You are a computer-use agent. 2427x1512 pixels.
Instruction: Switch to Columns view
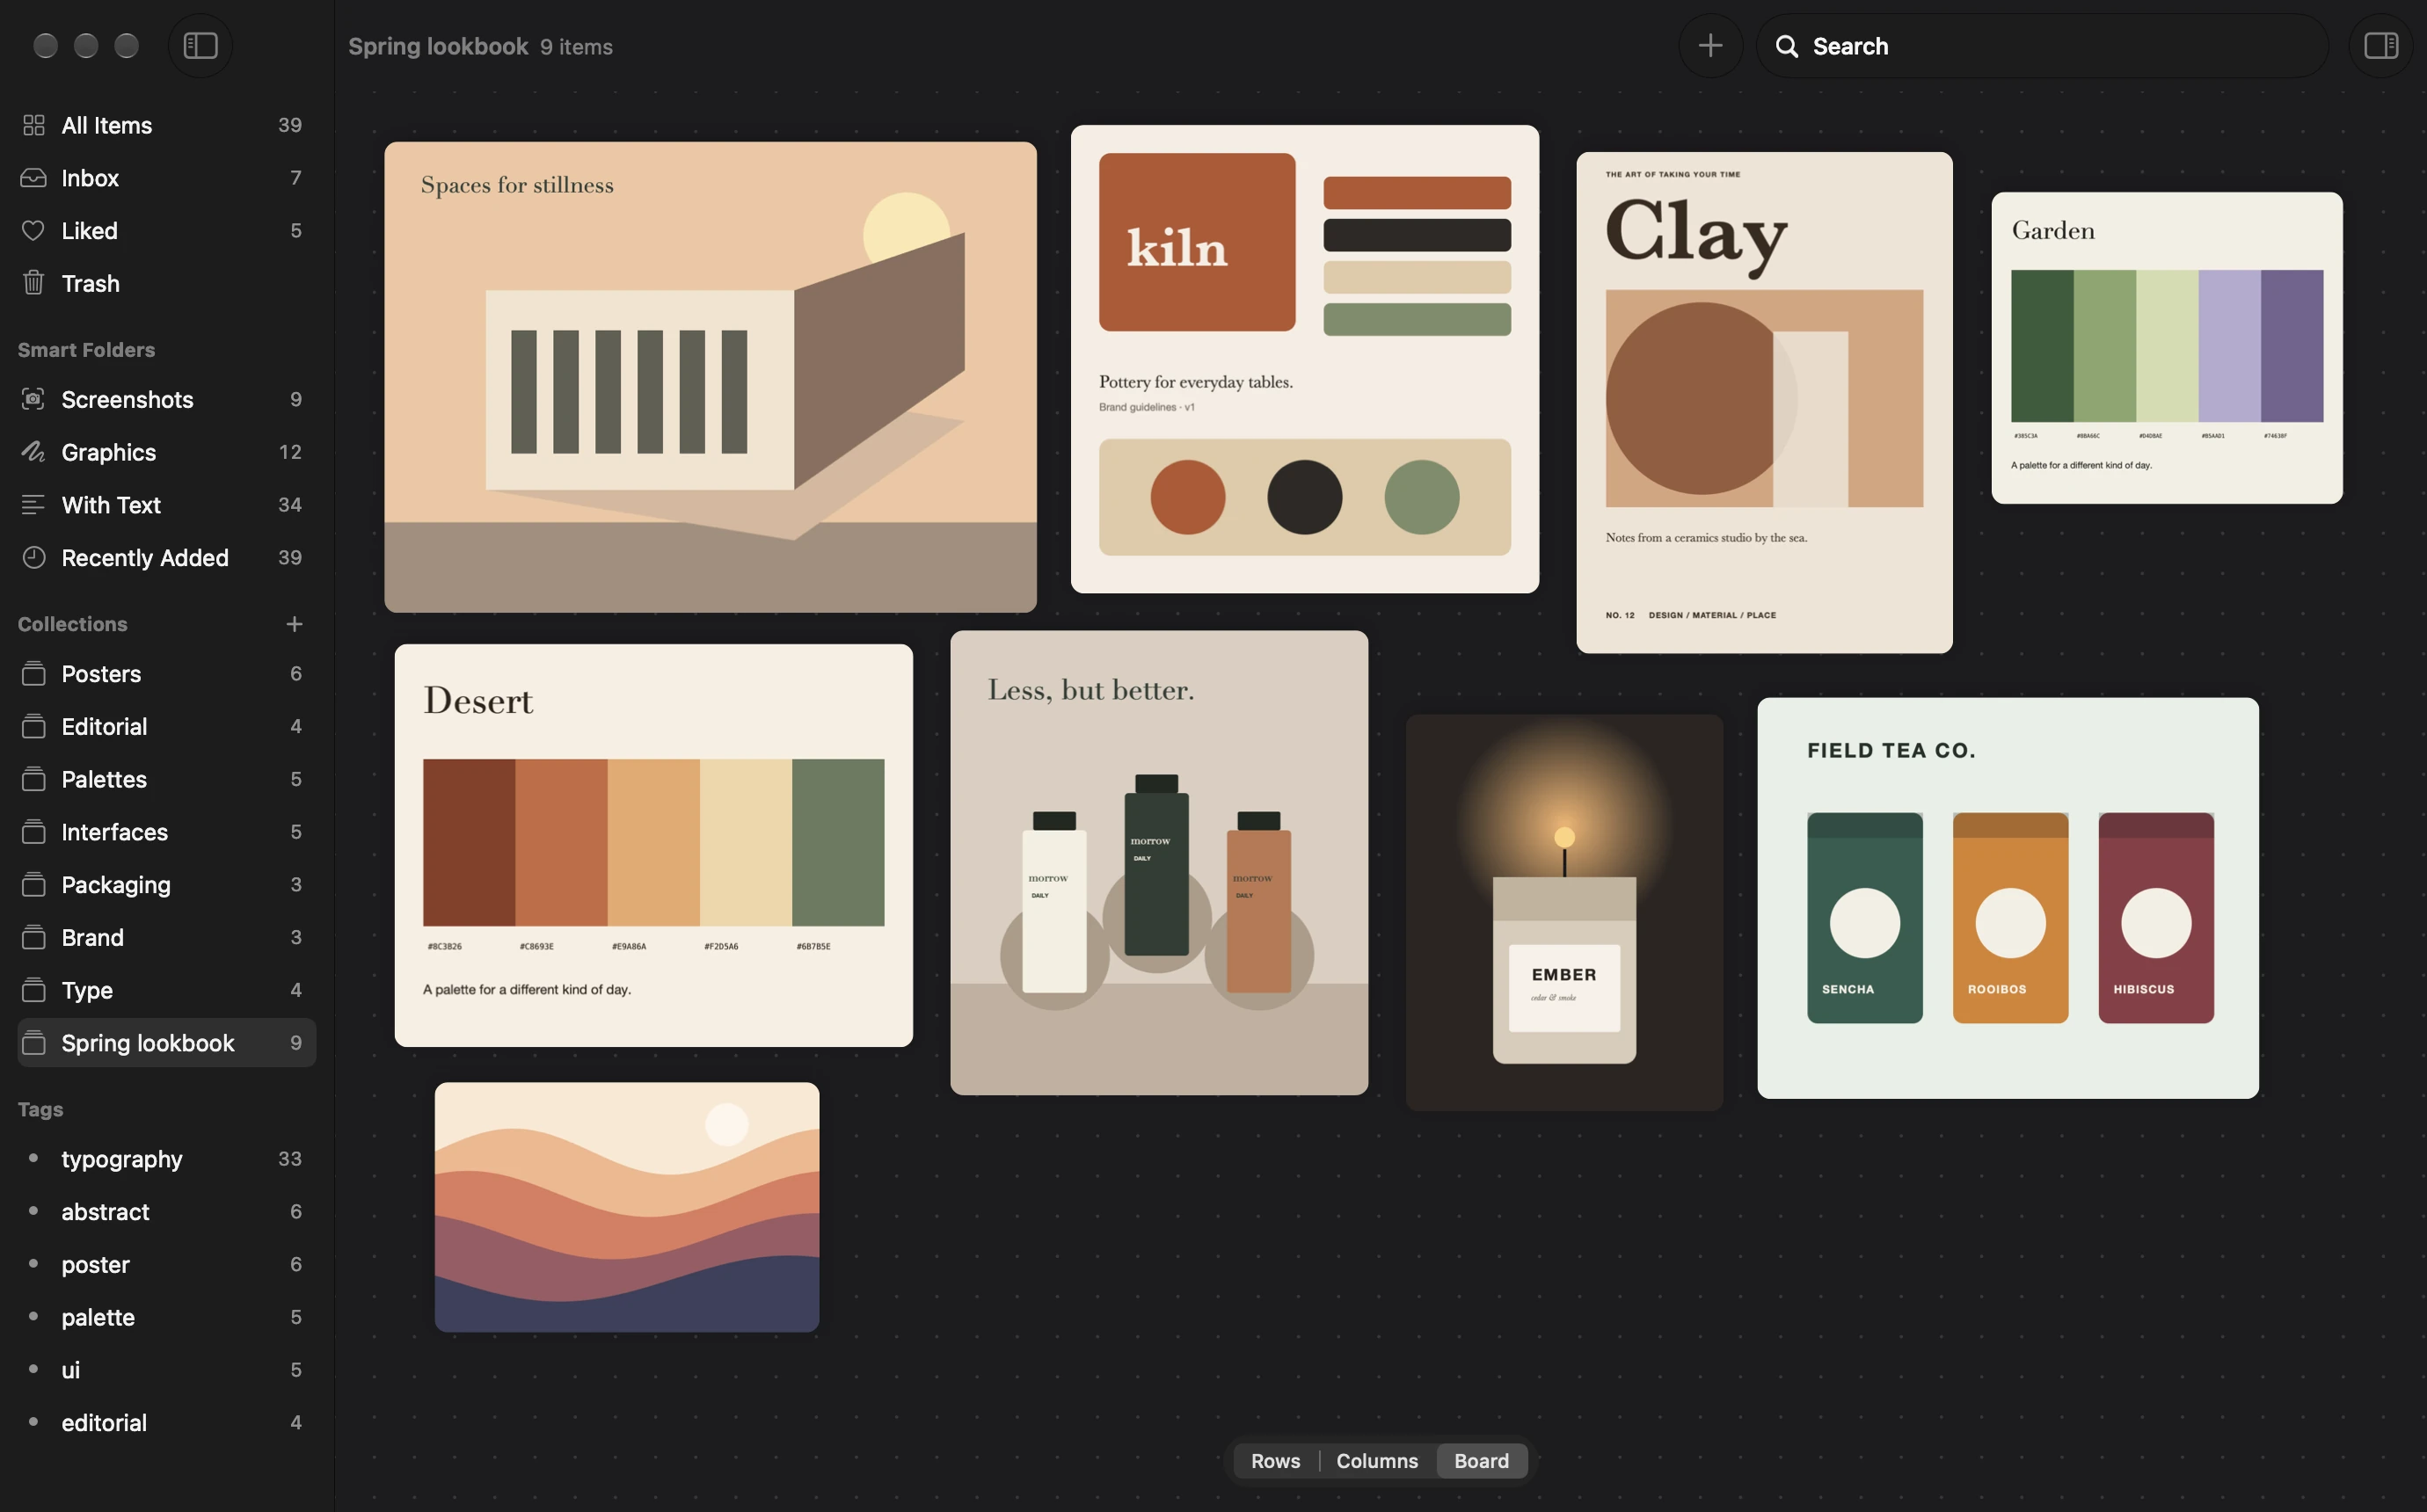point(1376,1461)
